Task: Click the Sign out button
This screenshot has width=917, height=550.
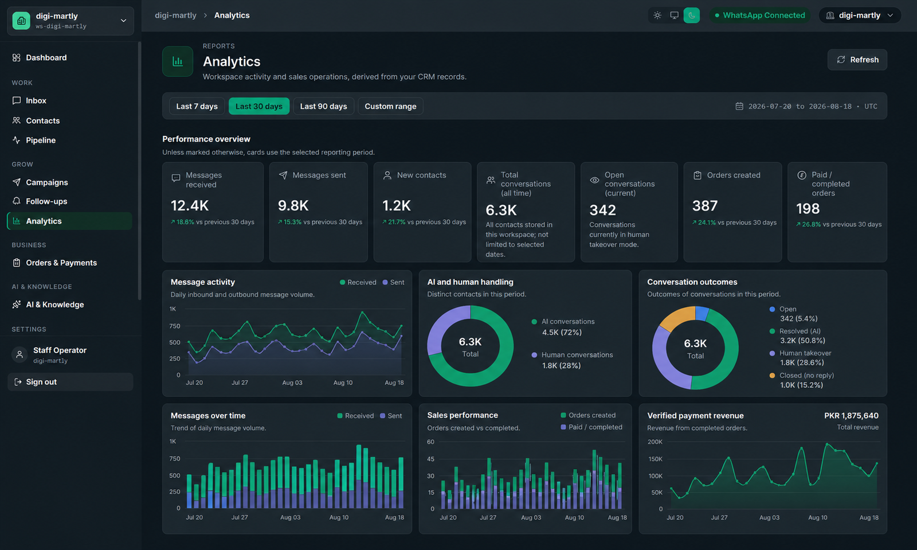Action: (70, 382)
